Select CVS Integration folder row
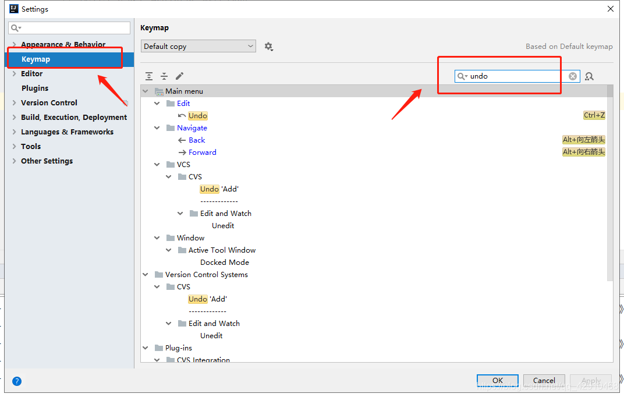 pyautogui.click(x=203, y=360)
